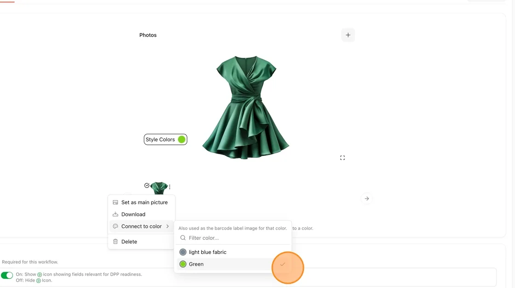Click the Photos heading

click(148, 35)
